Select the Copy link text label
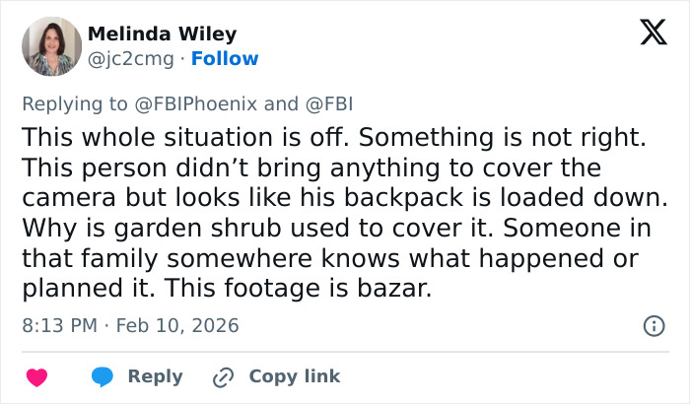690x404 pixels. point(294,376)
